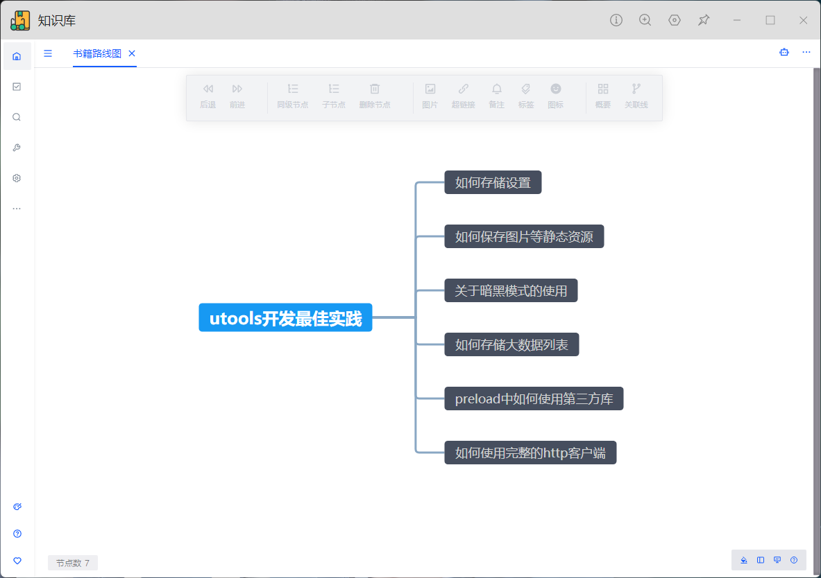
Task: Open mind map help at bottom right
Action: pyautogui.click(x=794, y=560)
